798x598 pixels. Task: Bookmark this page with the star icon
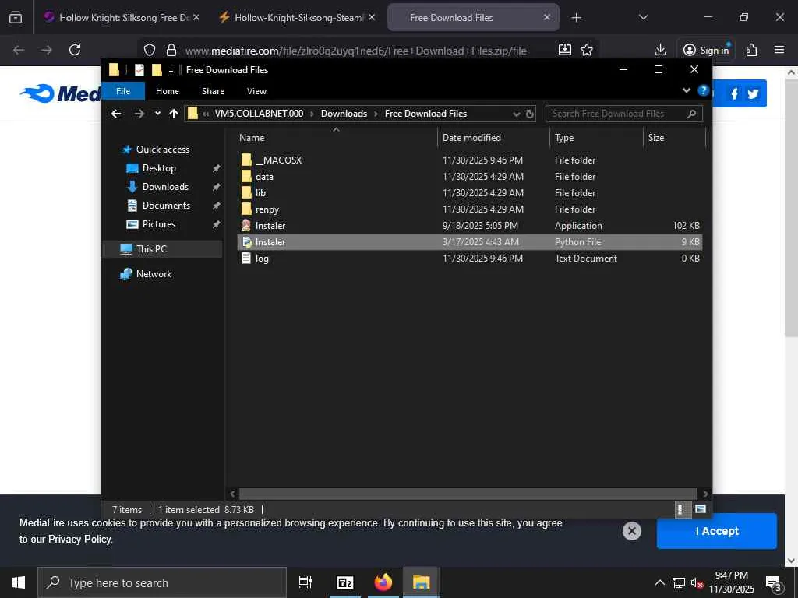[x=587, y=50]
